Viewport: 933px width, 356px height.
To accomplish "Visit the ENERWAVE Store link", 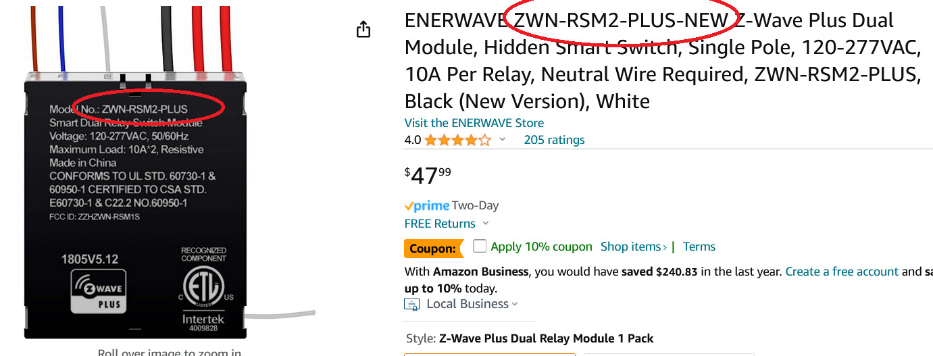I will tap(474, 123).
